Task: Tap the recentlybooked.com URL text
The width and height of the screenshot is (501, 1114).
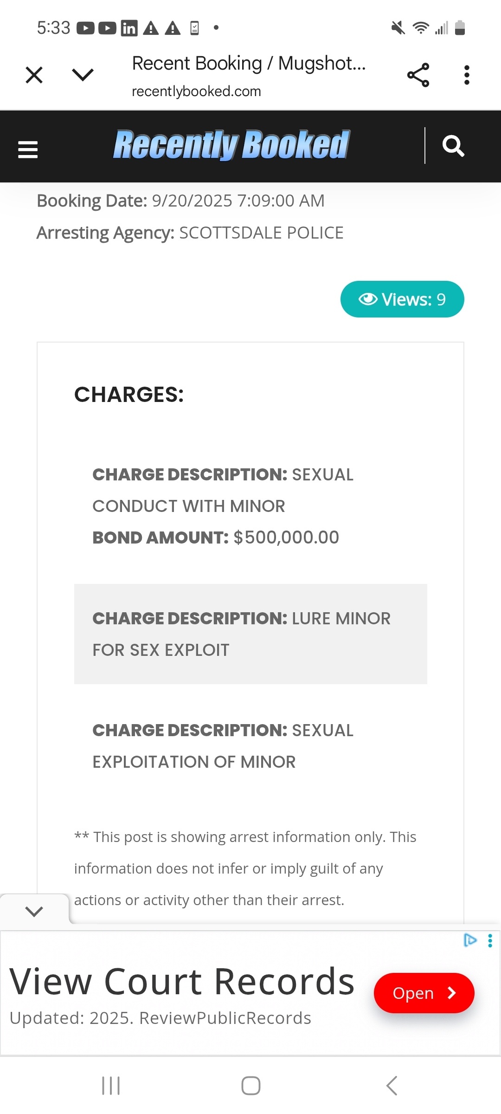Action: coord(196,91)
